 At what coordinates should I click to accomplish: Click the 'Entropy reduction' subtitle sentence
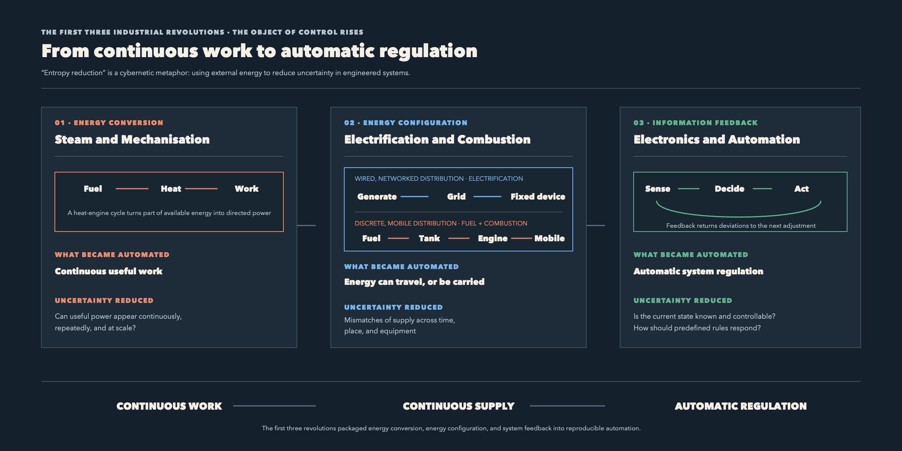click(x=225, y=73)
